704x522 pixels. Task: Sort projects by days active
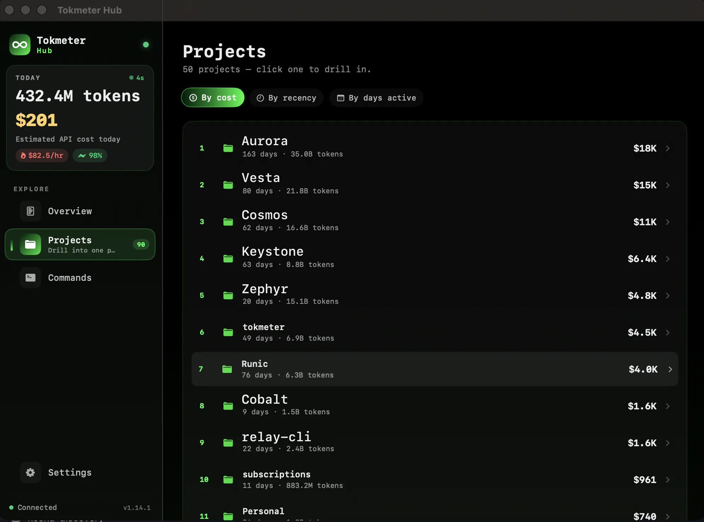(376, 98)
